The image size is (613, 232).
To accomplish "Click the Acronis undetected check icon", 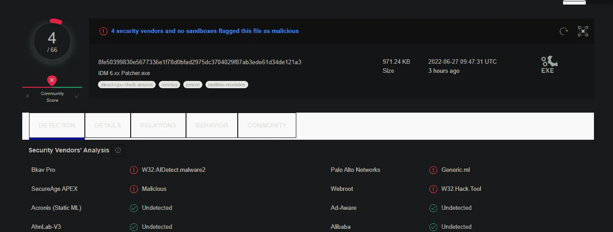I will 134,208.
